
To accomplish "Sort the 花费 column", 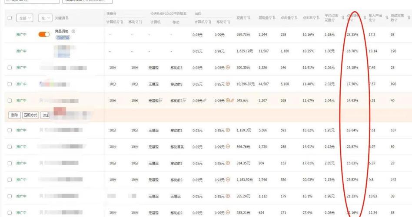I will pos(249,18).
